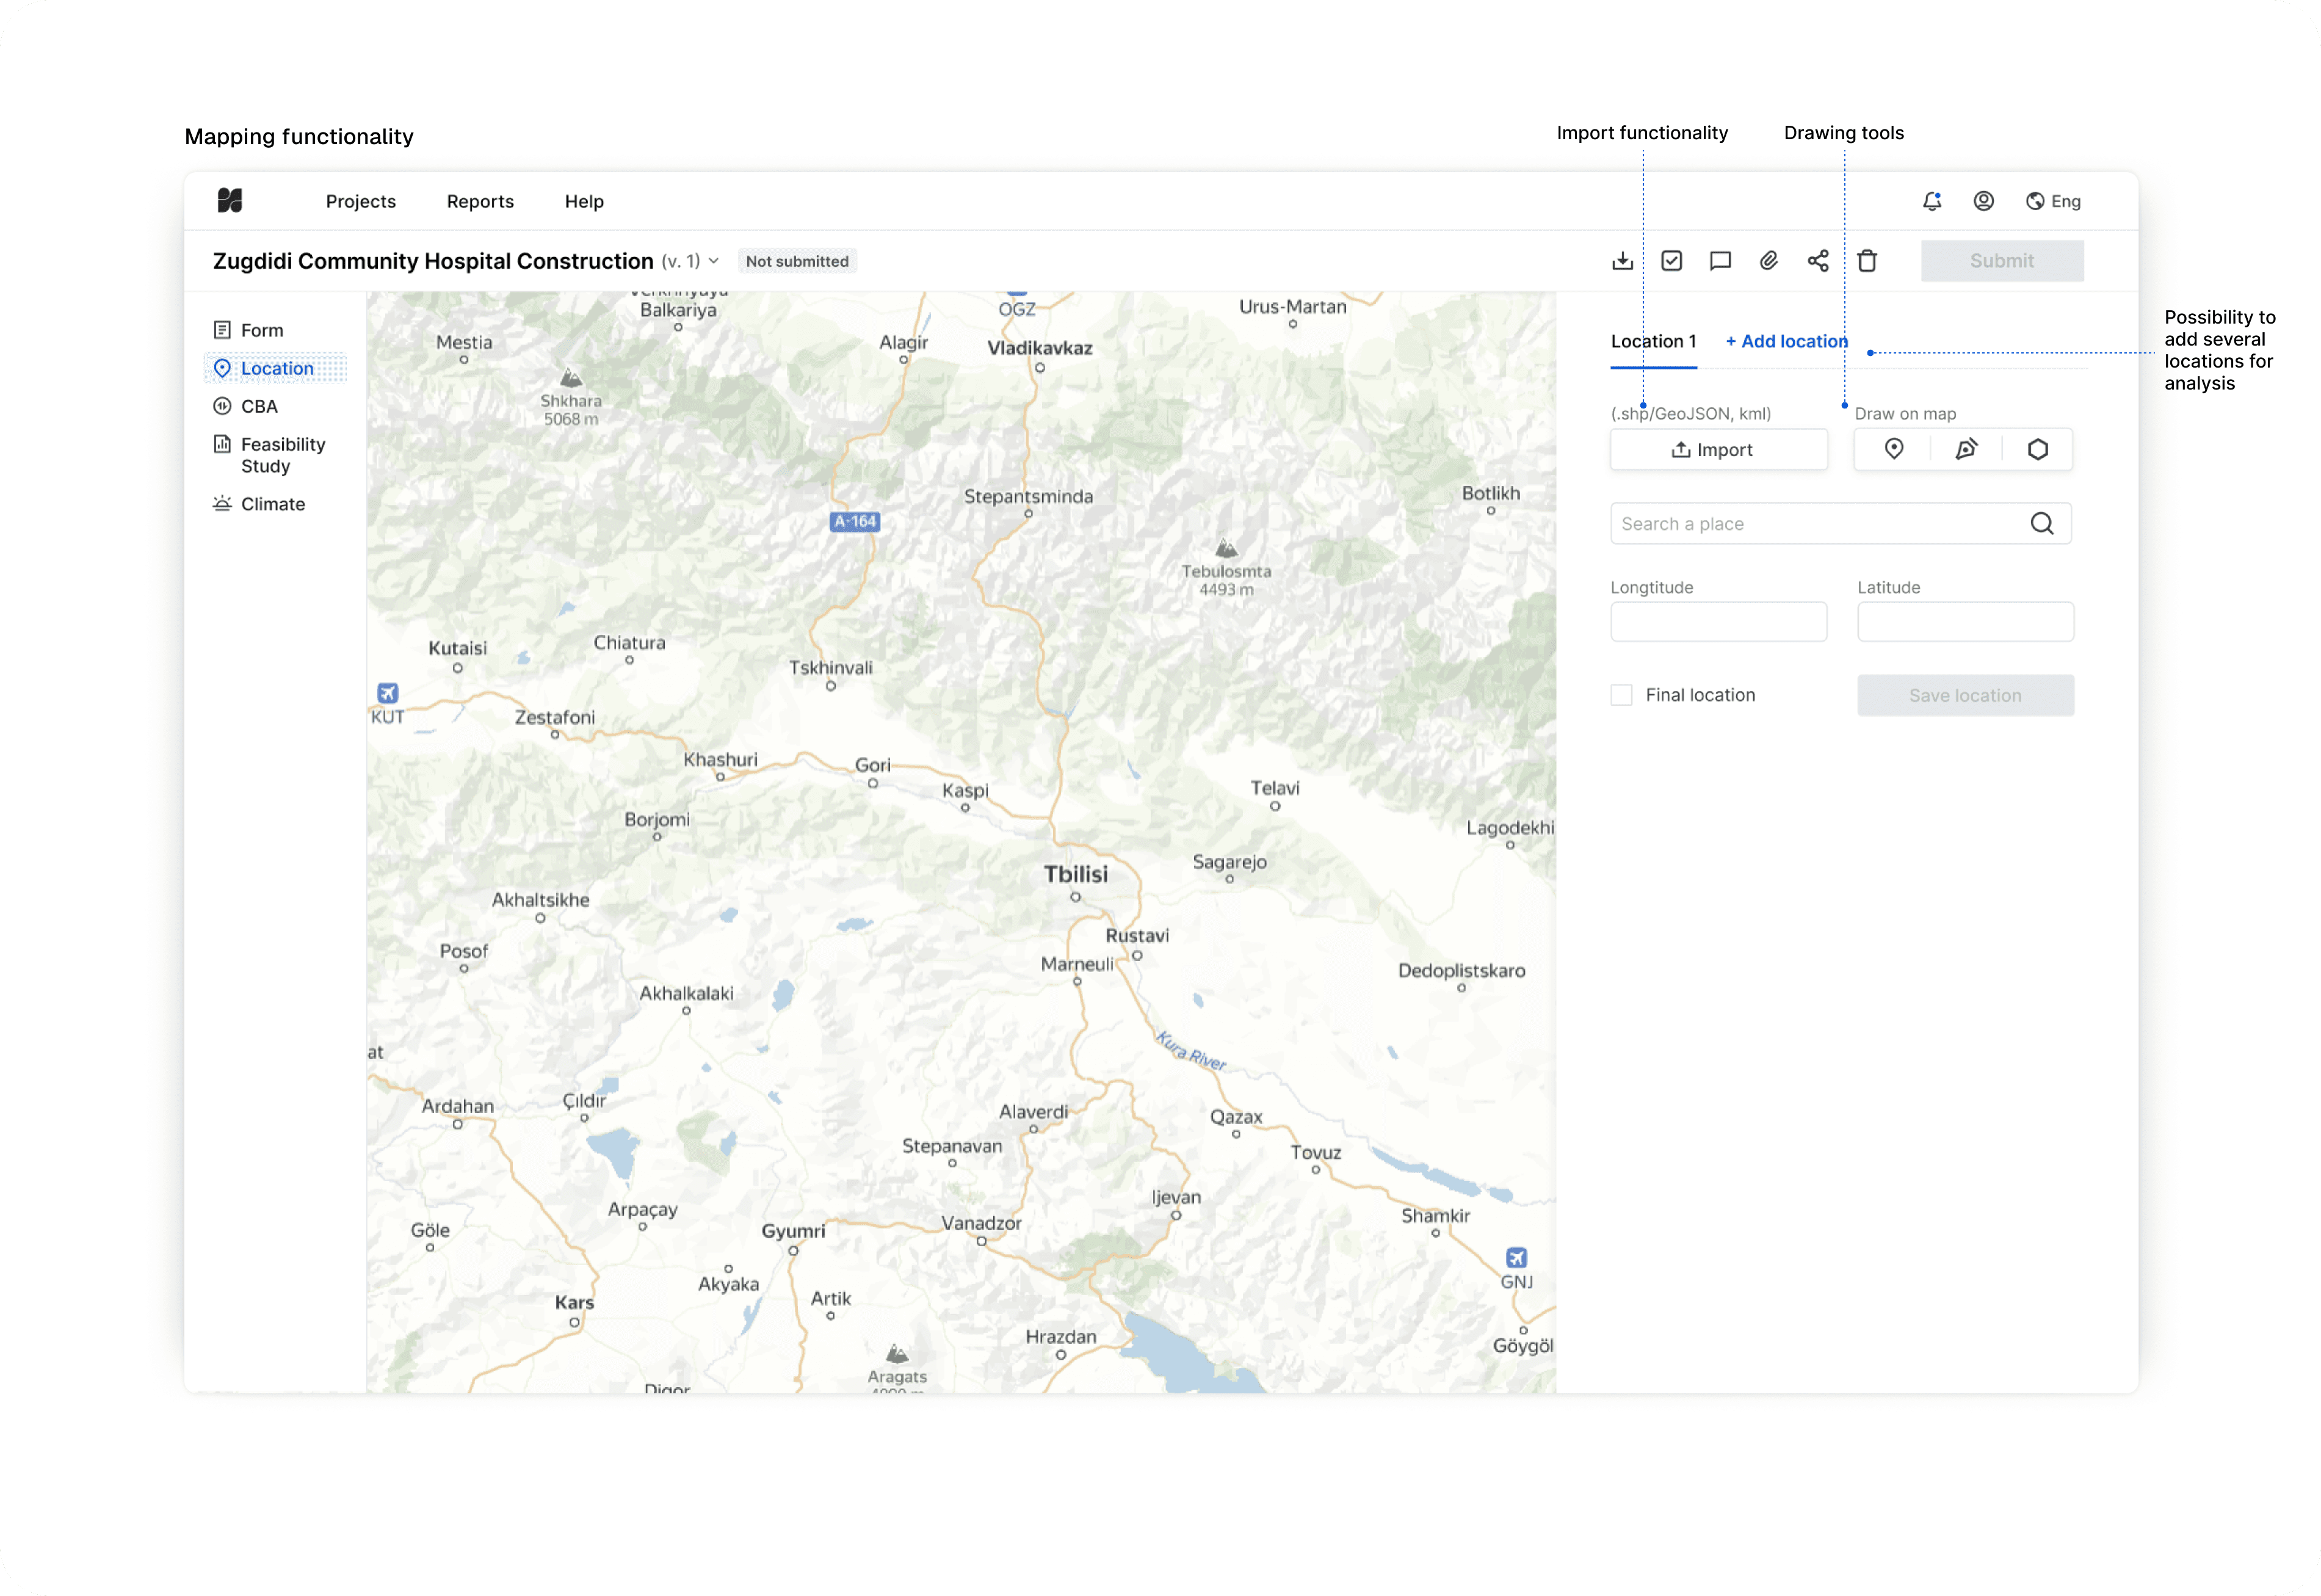Click the download icon in project toolbar

pos(1622,261)
